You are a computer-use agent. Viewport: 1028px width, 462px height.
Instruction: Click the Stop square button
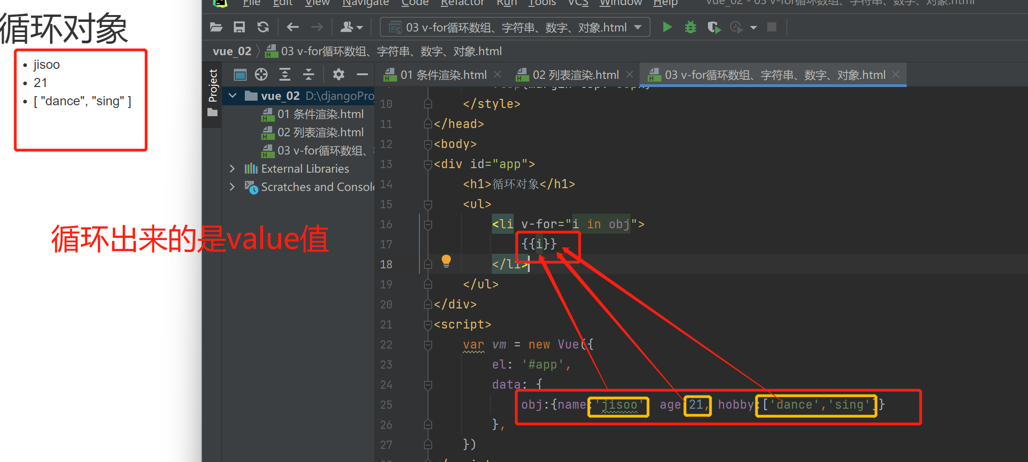(772, 27)
